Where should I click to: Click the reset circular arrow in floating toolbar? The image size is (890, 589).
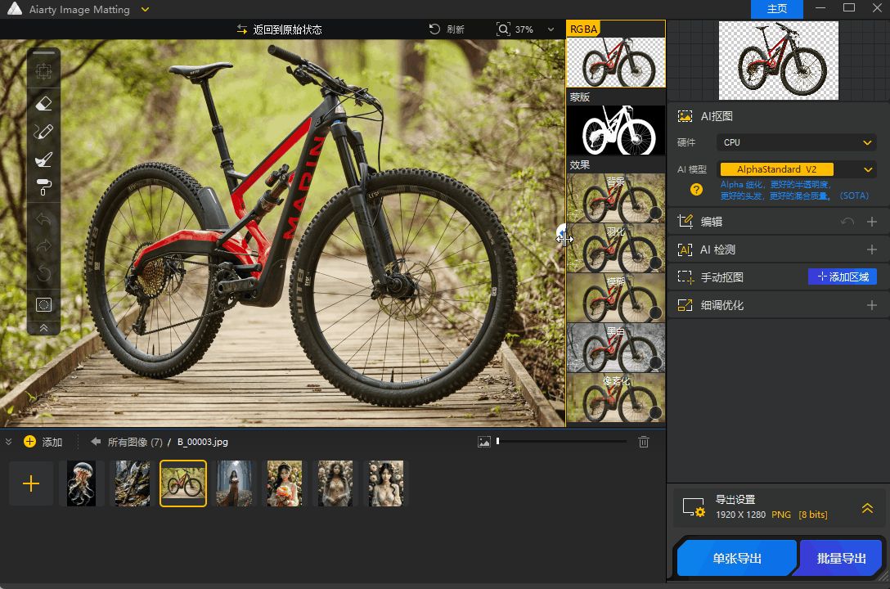point(43,274)
